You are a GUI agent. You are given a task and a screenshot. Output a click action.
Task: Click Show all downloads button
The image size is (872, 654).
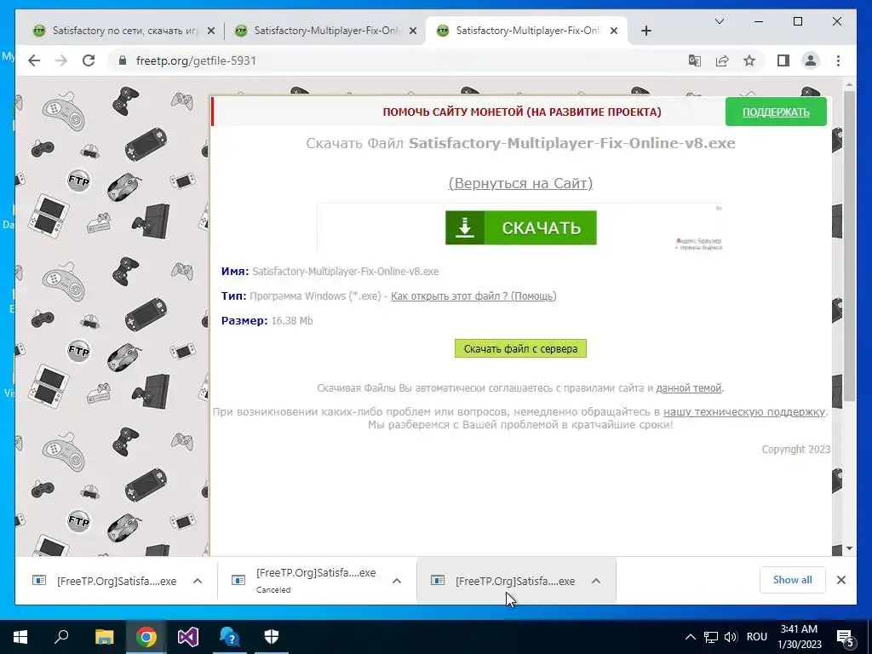click(793, 580)
